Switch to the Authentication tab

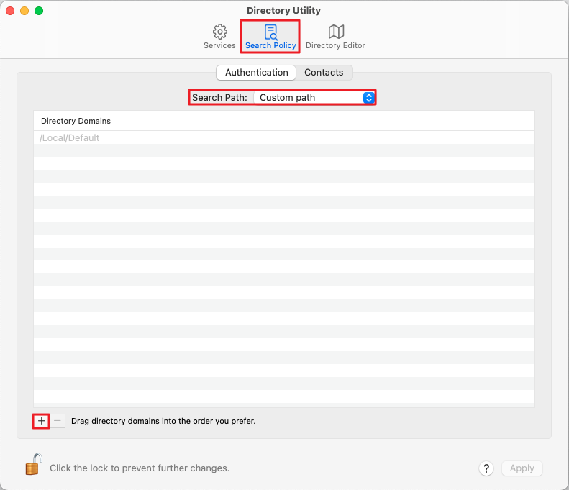coord(256,73)
